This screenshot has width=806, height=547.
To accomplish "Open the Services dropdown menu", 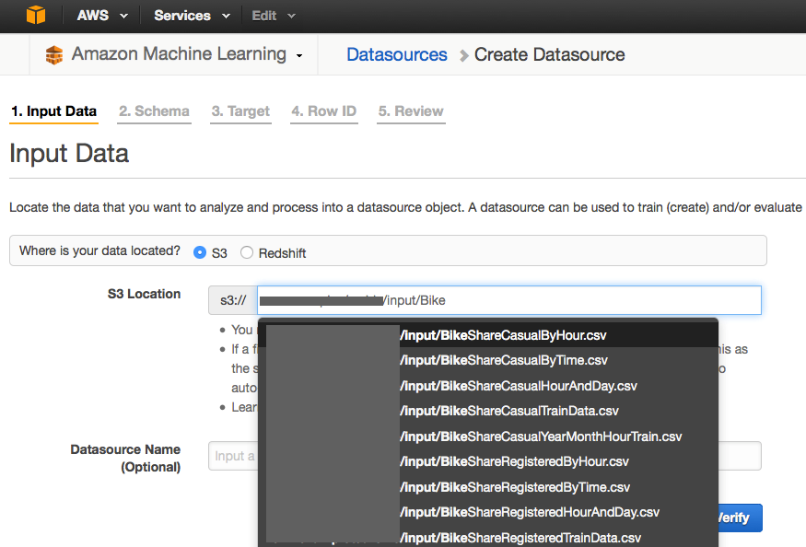I will point(192,16).
